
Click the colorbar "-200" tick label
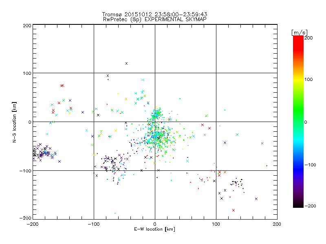pos(310,206)
